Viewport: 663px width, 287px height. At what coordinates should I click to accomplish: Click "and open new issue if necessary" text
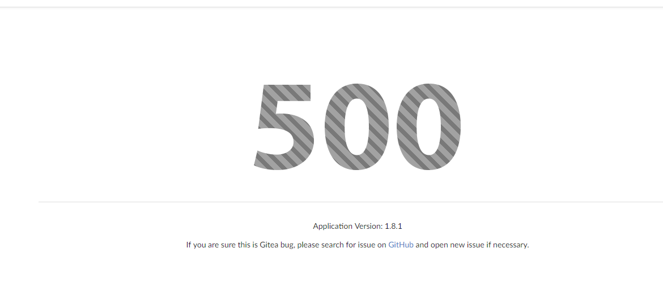tap(472, 245)
